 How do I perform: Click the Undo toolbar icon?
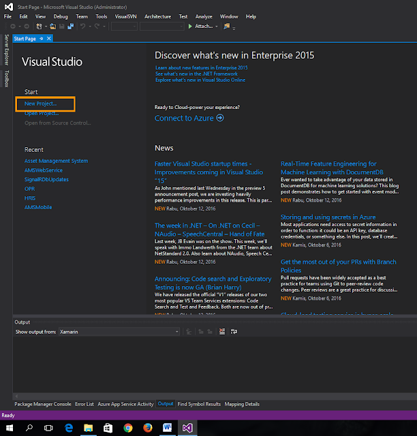[82, 27]
